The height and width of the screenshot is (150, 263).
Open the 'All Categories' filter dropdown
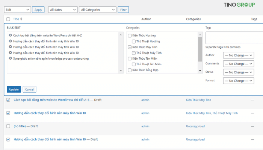98,10
